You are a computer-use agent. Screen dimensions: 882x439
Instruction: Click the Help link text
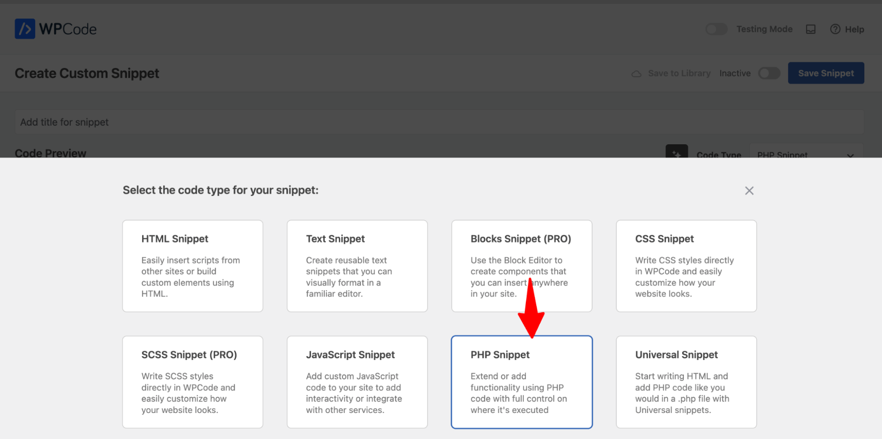[854, 29]
